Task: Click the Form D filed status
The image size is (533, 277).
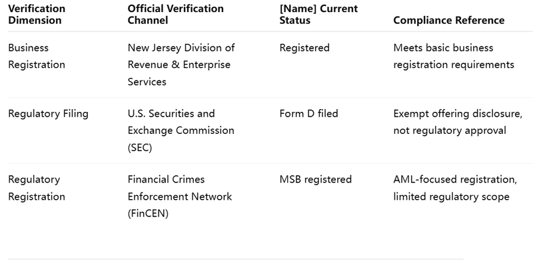Action: pyautogui.click(x=308, y=113)
